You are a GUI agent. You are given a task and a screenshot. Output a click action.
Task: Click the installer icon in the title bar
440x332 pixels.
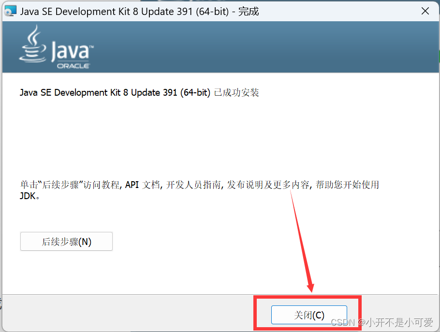pyautogui.click(x=10, y=11)
